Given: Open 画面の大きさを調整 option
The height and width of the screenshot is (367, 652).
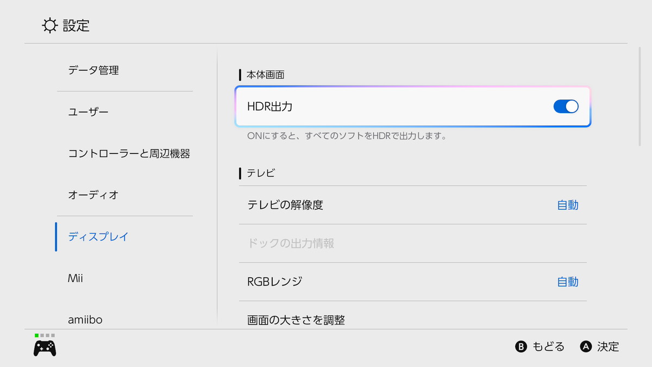Looking at the screenshot, I should [296, 320].
